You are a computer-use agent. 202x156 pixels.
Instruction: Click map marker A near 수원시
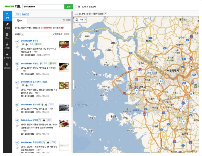click(184, 122)
